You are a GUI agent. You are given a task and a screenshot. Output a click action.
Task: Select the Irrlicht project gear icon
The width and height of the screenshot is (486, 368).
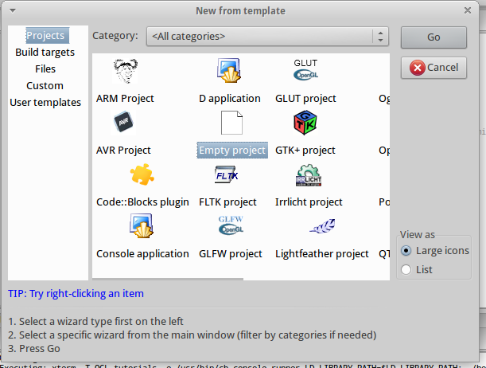coord(309,175)
